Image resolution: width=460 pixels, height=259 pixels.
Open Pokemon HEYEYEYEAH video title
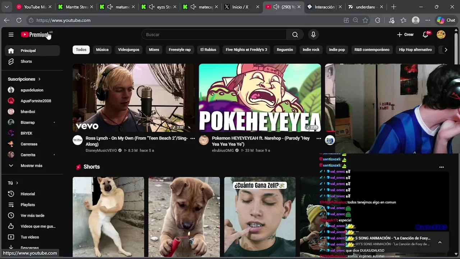click(x=261, y=141)
